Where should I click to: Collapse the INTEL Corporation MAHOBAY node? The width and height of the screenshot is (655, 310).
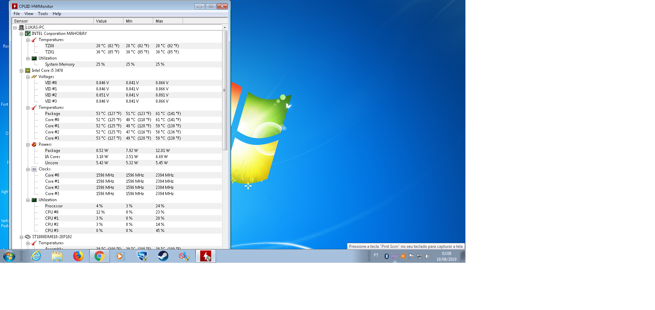21,34
